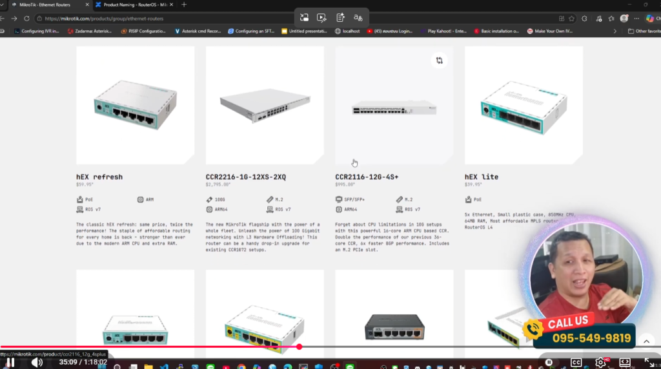Open Google Chrome from the taskbar
The width and height of the screenshot is (661, 369).
(x=241, y=366)
